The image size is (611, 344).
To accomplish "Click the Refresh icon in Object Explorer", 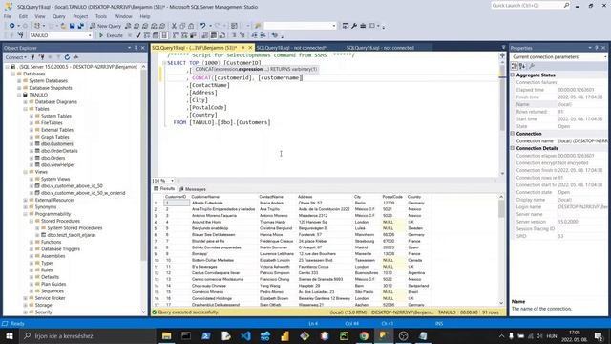I will [x=67, y=57].
